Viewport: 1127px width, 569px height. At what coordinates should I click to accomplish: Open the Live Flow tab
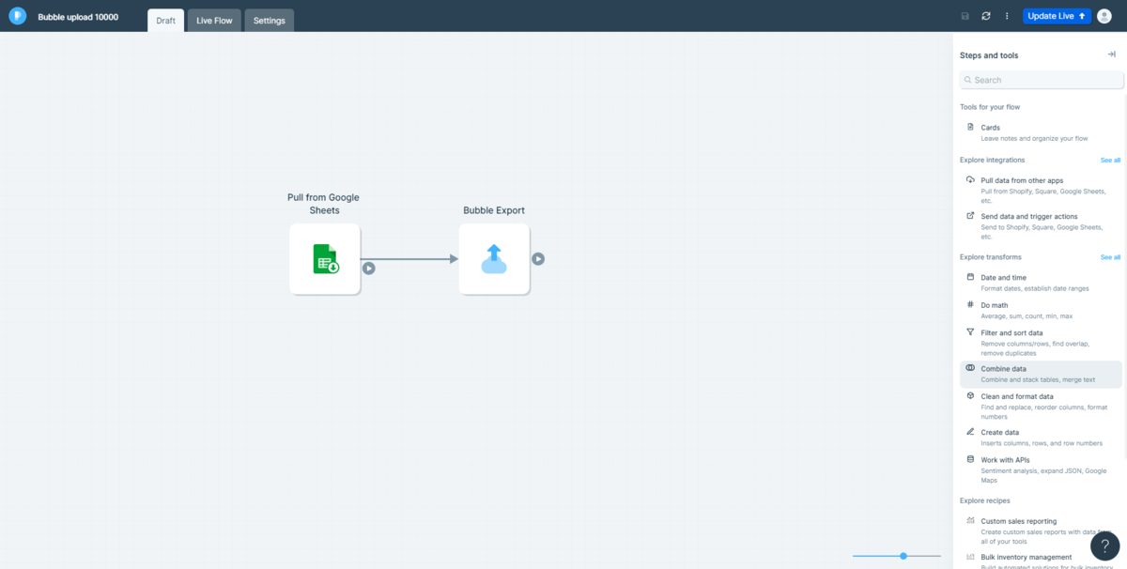tap(214, 21)
